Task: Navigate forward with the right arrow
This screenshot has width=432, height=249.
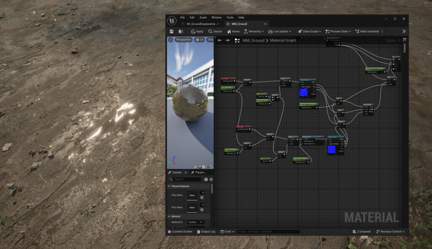Action: (x=228, y=40)
